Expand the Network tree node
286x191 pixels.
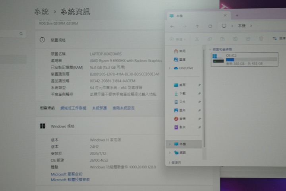(x=170, y=152)
